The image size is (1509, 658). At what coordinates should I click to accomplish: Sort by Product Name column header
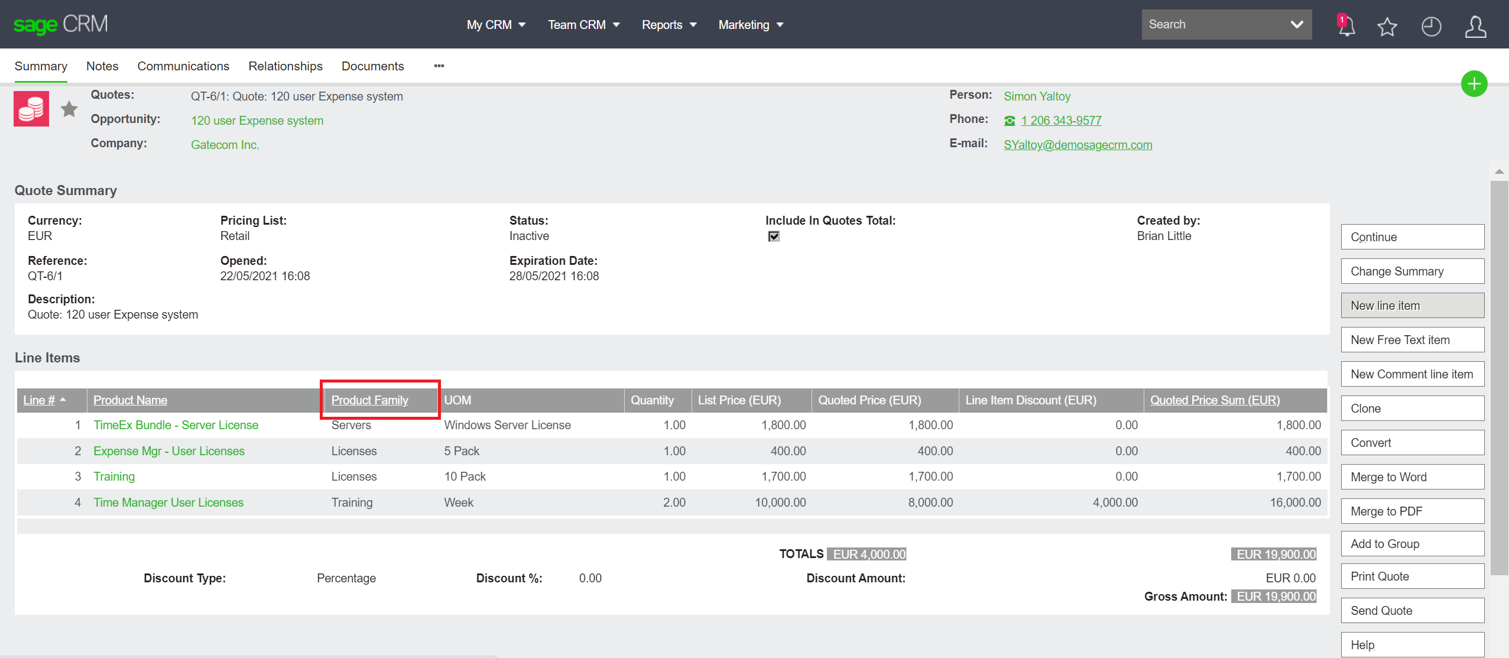click(130, 400)
